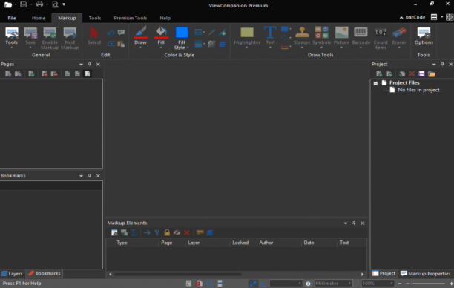454x288 pixels.
Task: Click the layers icon in Markup Elements toolbar
Action: (210, 232)
